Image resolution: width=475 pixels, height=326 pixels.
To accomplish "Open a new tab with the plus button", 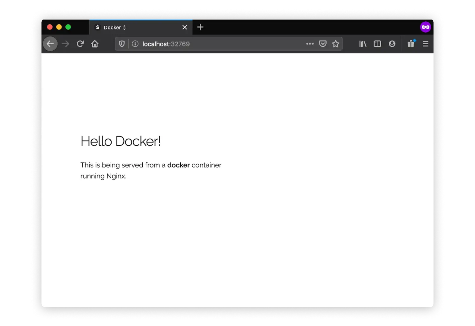I will point(200,27).
